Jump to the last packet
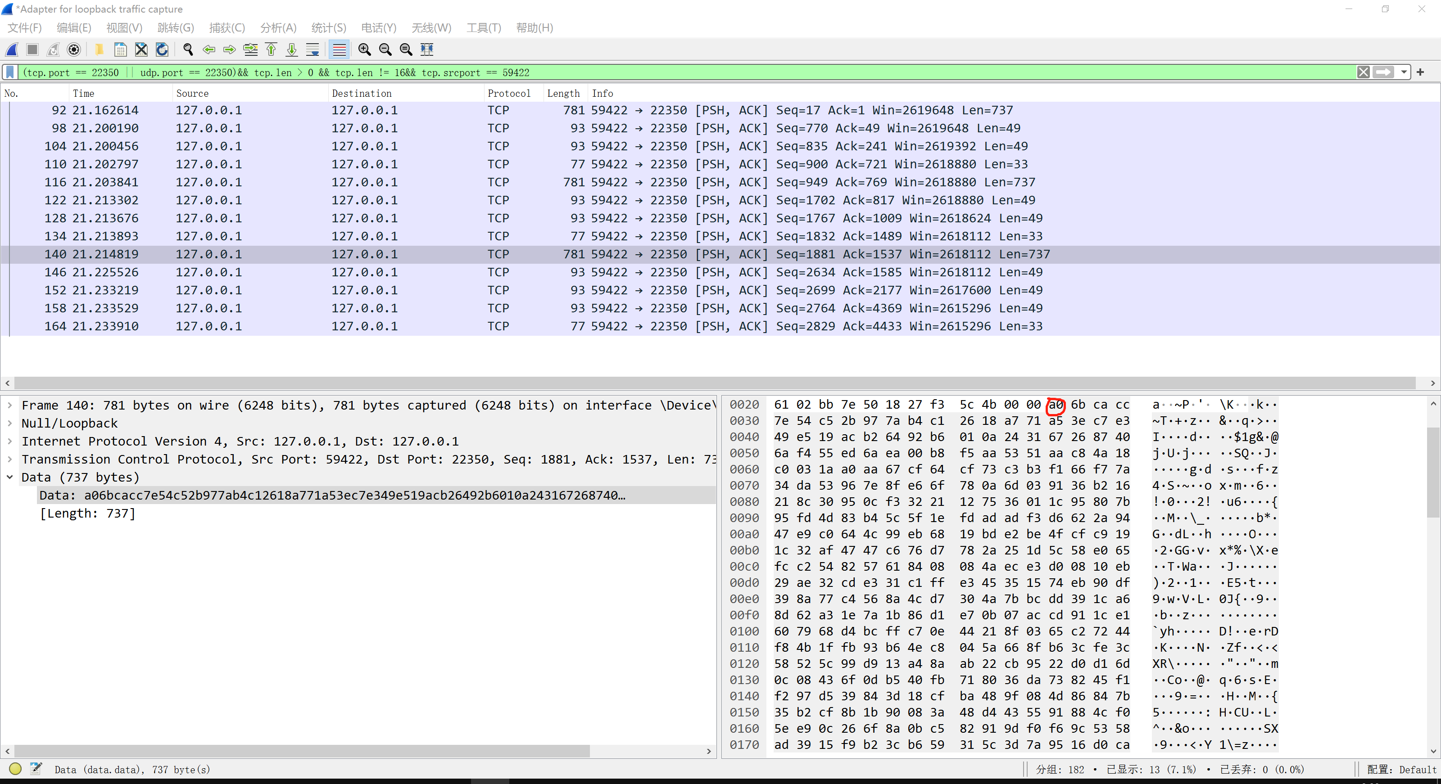The height and width of the screenshot is (784, 1441). click(292, 50)
